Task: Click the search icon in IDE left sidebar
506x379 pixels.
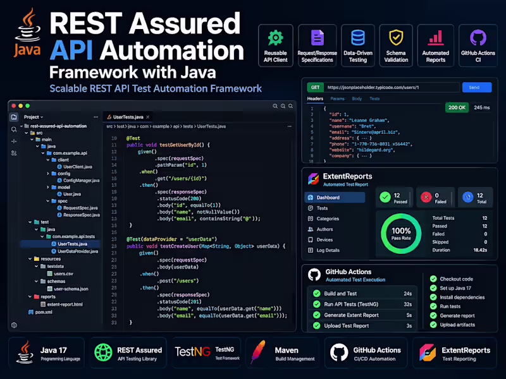Action: pos(14,129)
